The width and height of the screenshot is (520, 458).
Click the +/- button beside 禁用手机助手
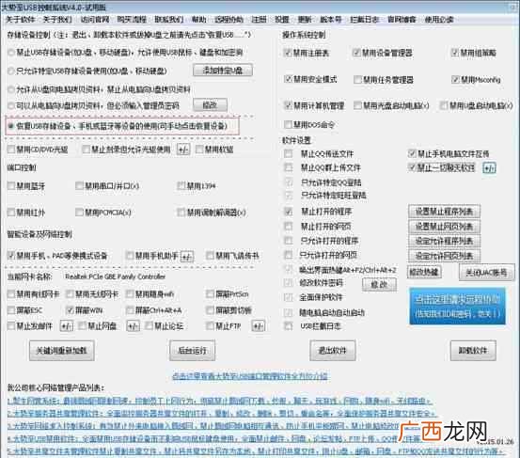(x=187, y=256)
